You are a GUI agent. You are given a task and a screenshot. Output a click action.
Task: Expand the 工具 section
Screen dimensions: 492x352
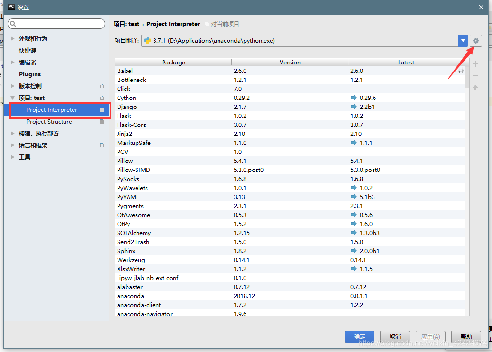click(12, 157)
